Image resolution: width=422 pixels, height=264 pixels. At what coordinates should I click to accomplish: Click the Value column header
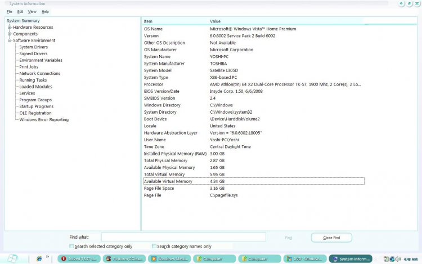286,21
